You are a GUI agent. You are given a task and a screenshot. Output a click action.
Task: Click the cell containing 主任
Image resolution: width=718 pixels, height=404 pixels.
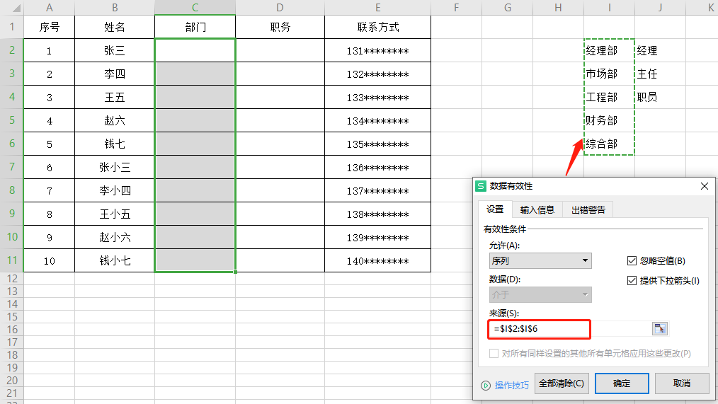tap(660, 74)
